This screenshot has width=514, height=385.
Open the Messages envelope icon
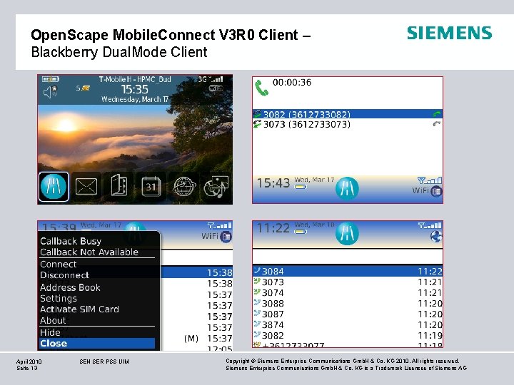pyautogui.click(x=86, y=187)
